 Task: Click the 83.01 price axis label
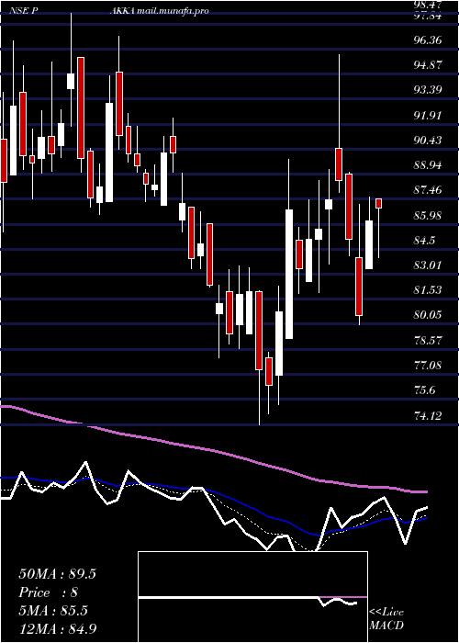click(428, 265)
